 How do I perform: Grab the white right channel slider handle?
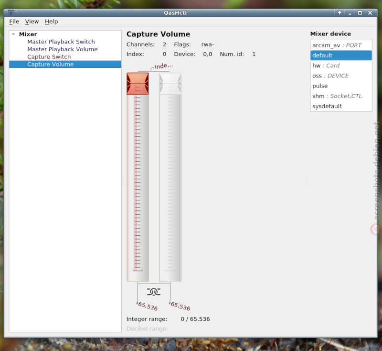pos(170,84)
